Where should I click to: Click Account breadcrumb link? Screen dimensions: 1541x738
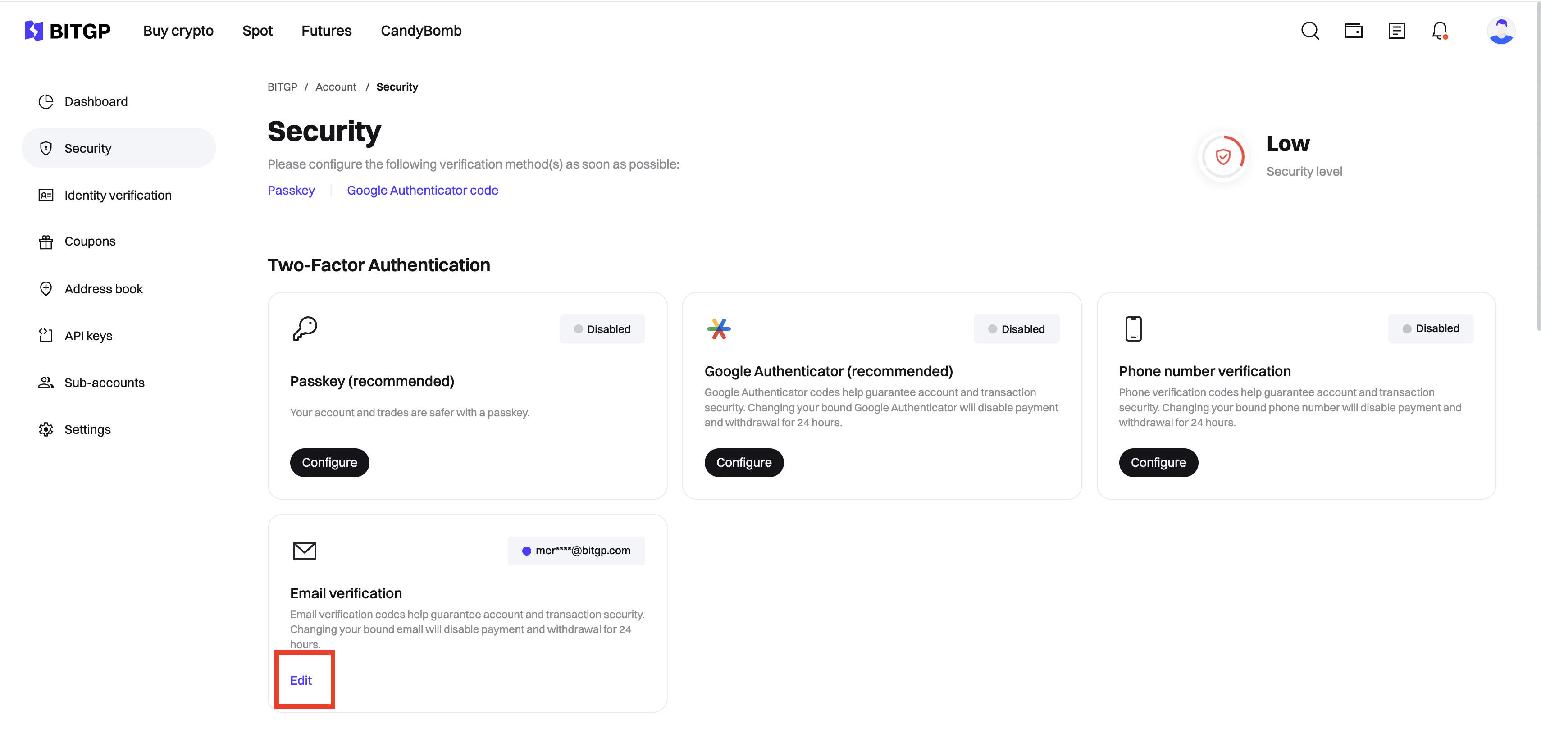click(x=336, y=87)
